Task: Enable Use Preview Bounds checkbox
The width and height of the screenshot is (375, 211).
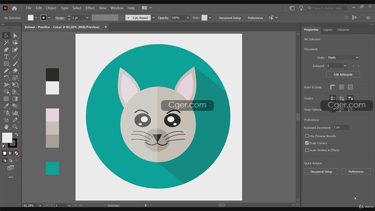Action: 307,136
